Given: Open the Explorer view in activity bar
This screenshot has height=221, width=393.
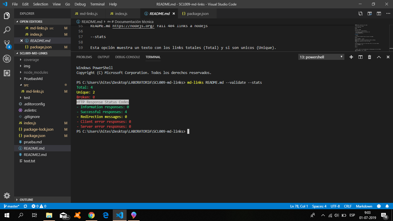Looking at the screenshot, I should [7, 16].
